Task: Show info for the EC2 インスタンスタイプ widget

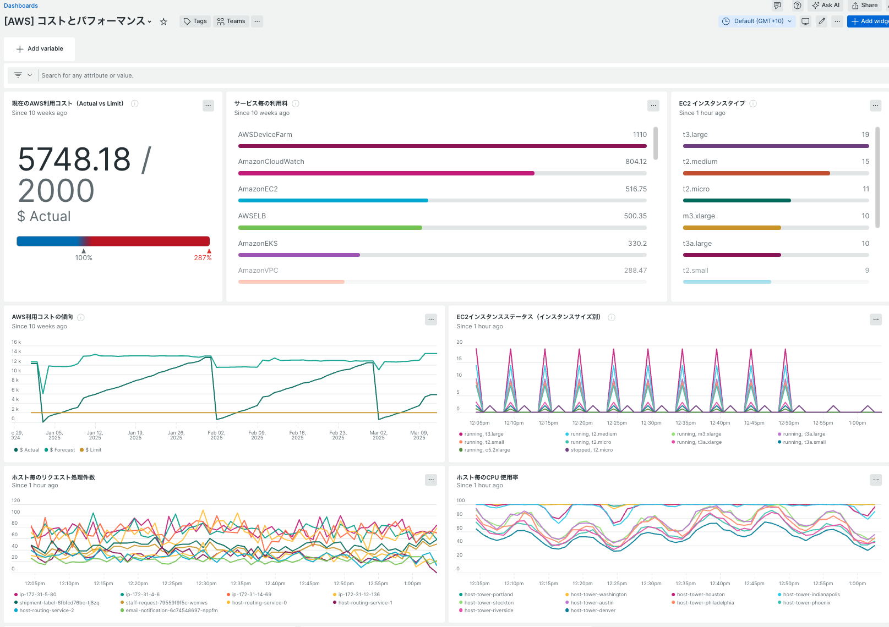Action: pos(753,103)
